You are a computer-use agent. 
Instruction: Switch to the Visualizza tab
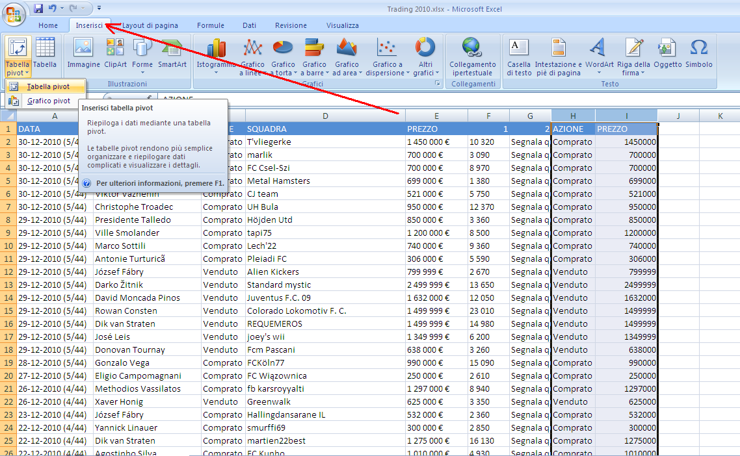[342, 25]
